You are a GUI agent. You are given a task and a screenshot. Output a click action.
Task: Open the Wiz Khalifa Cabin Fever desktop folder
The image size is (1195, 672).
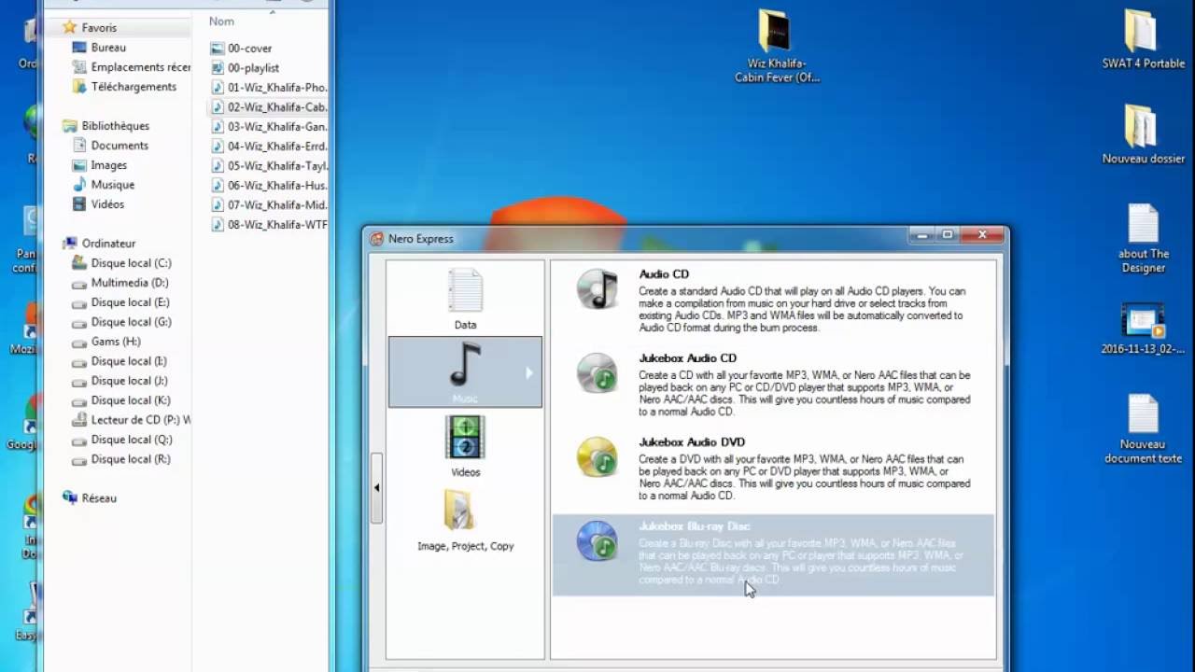[776, 46]
